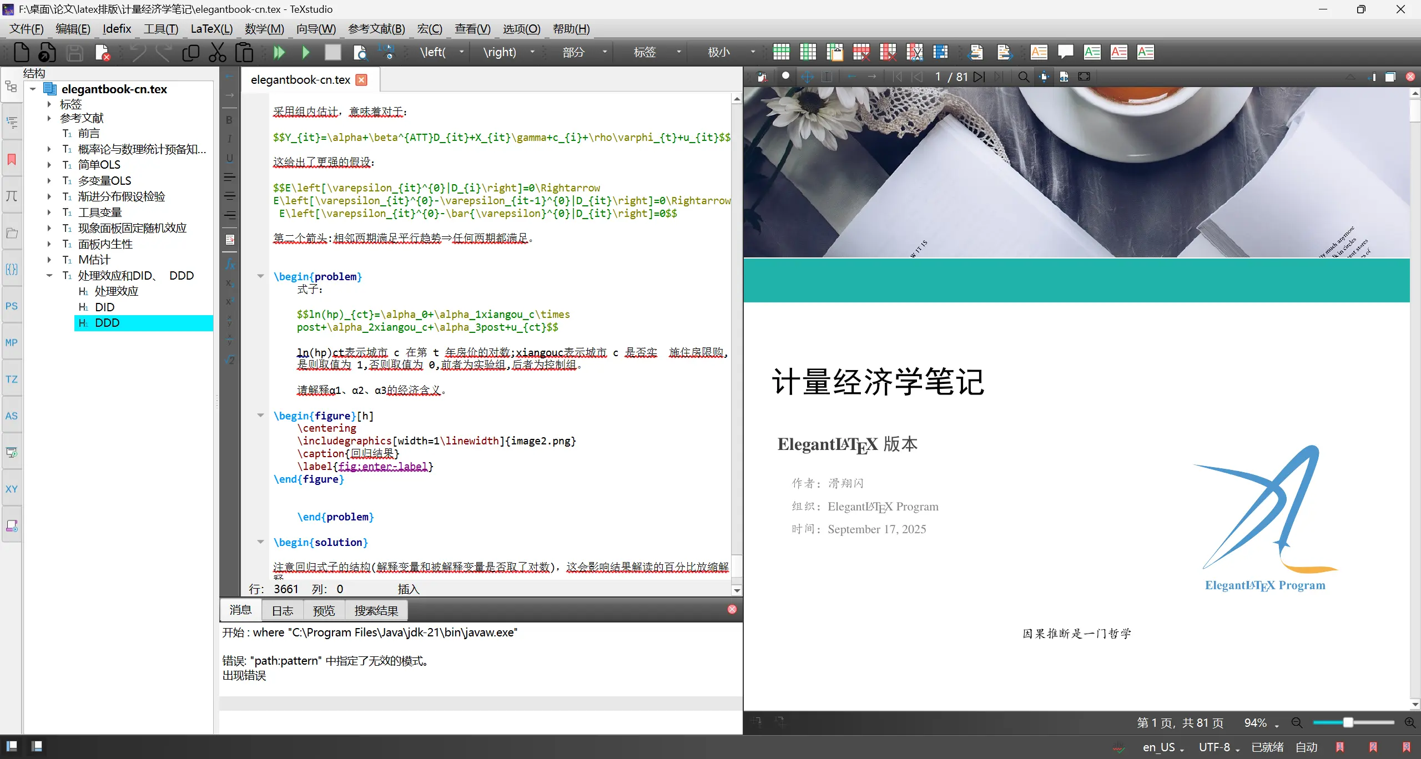Viewport: 1421px width, 759px height.
Task: Close the elegantbook-cn.tex editor tab
Action: tap(361, 80)
